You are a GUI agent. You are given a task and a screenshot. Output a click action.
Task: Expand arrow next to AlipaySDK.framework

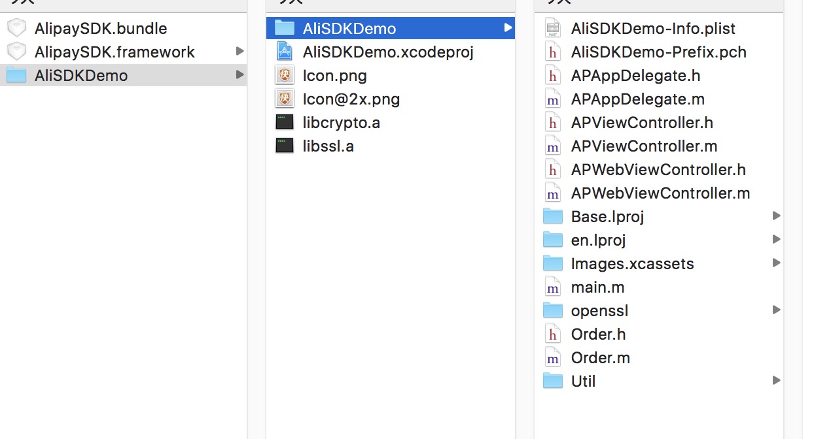coord(240,51)
